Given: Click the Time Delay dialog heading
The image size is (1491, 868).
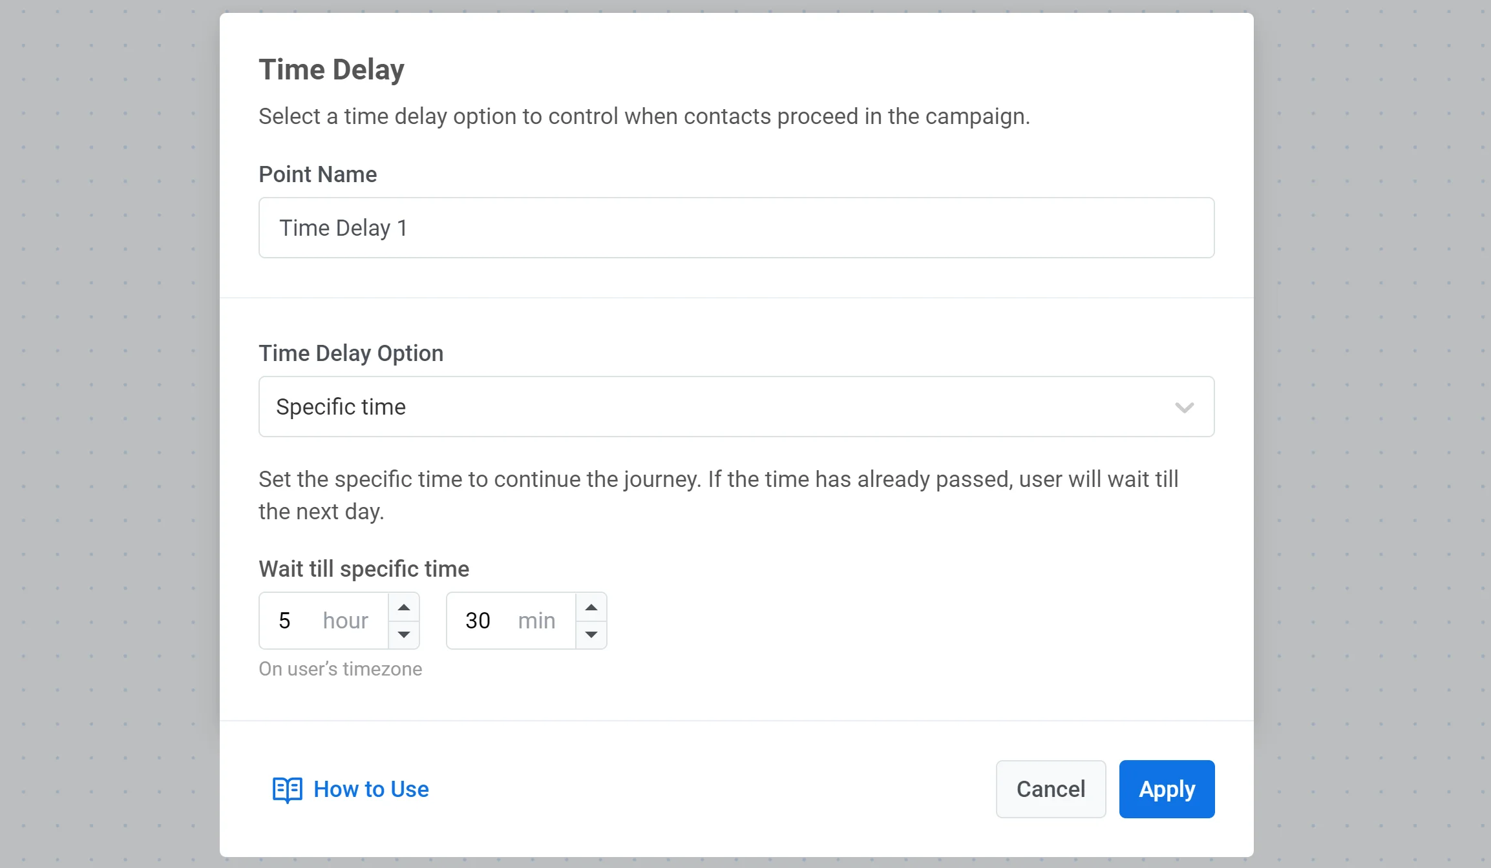Looking at the screenshot, I should 332,70.
